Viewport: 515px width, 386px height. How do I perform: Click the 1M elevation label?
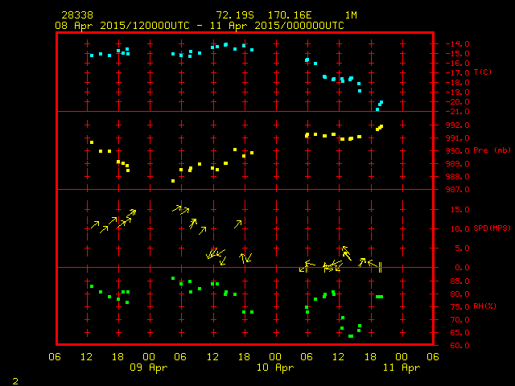[351, 15]
